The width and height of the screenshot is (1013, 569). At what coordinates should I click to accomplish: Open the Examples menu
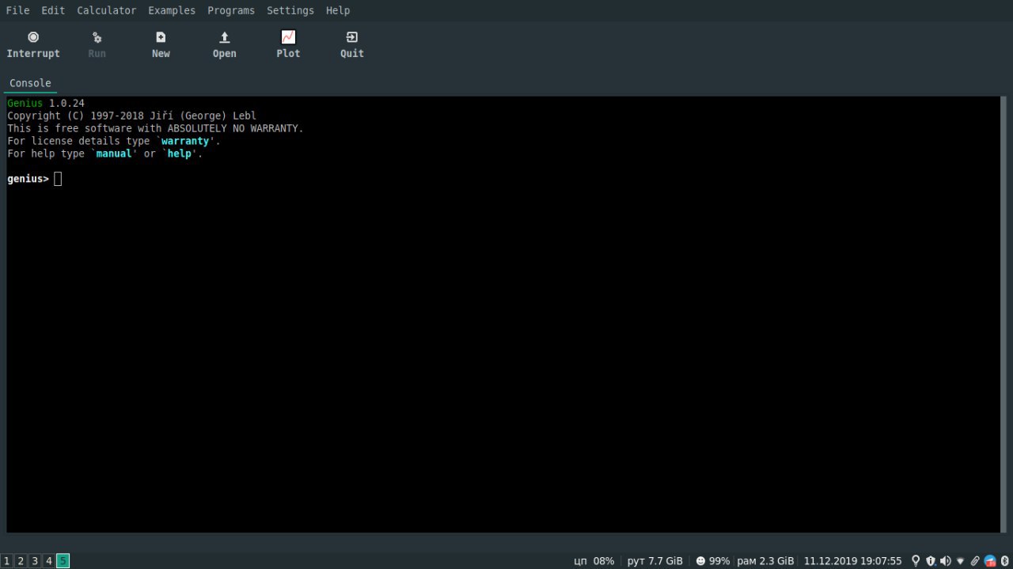click(172, 10)
